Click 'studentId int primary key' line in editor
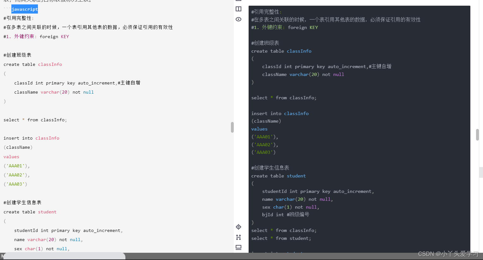483x260 pixels. [69, 230]
